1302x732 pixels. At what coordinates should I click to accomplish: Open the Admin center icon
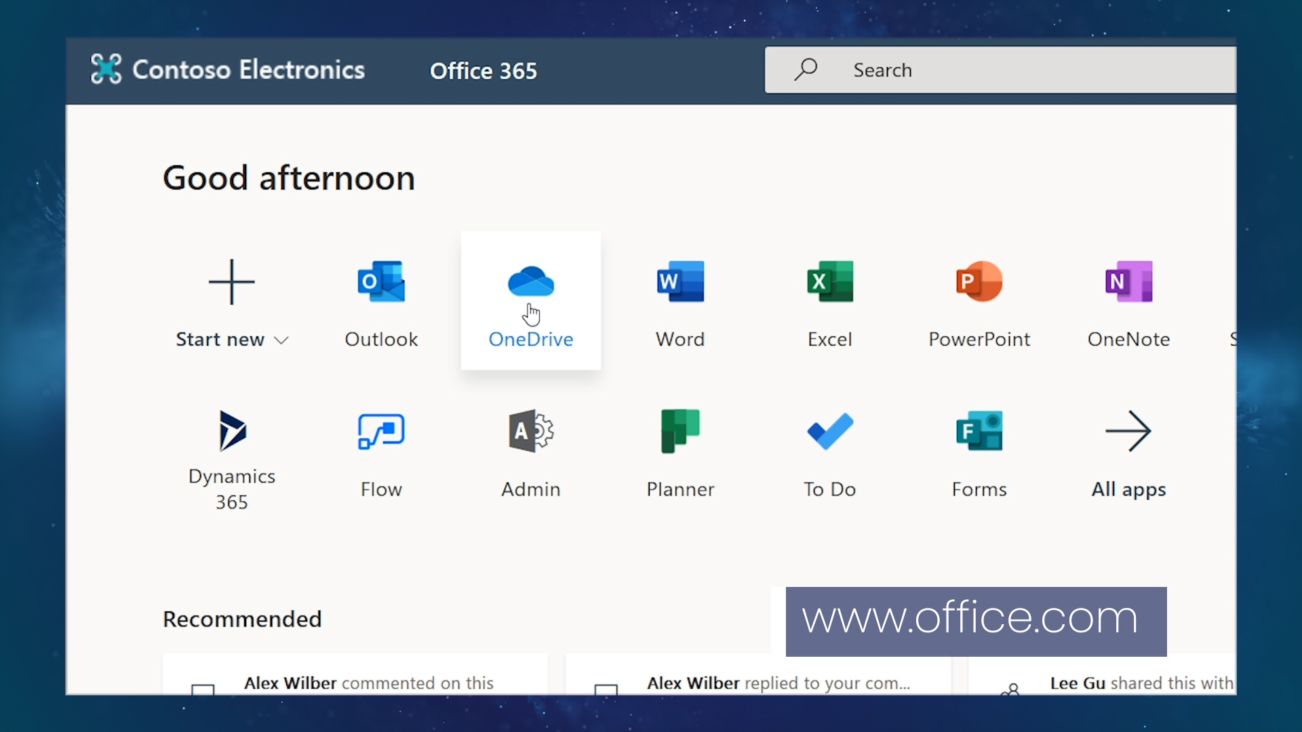(531, 431)
